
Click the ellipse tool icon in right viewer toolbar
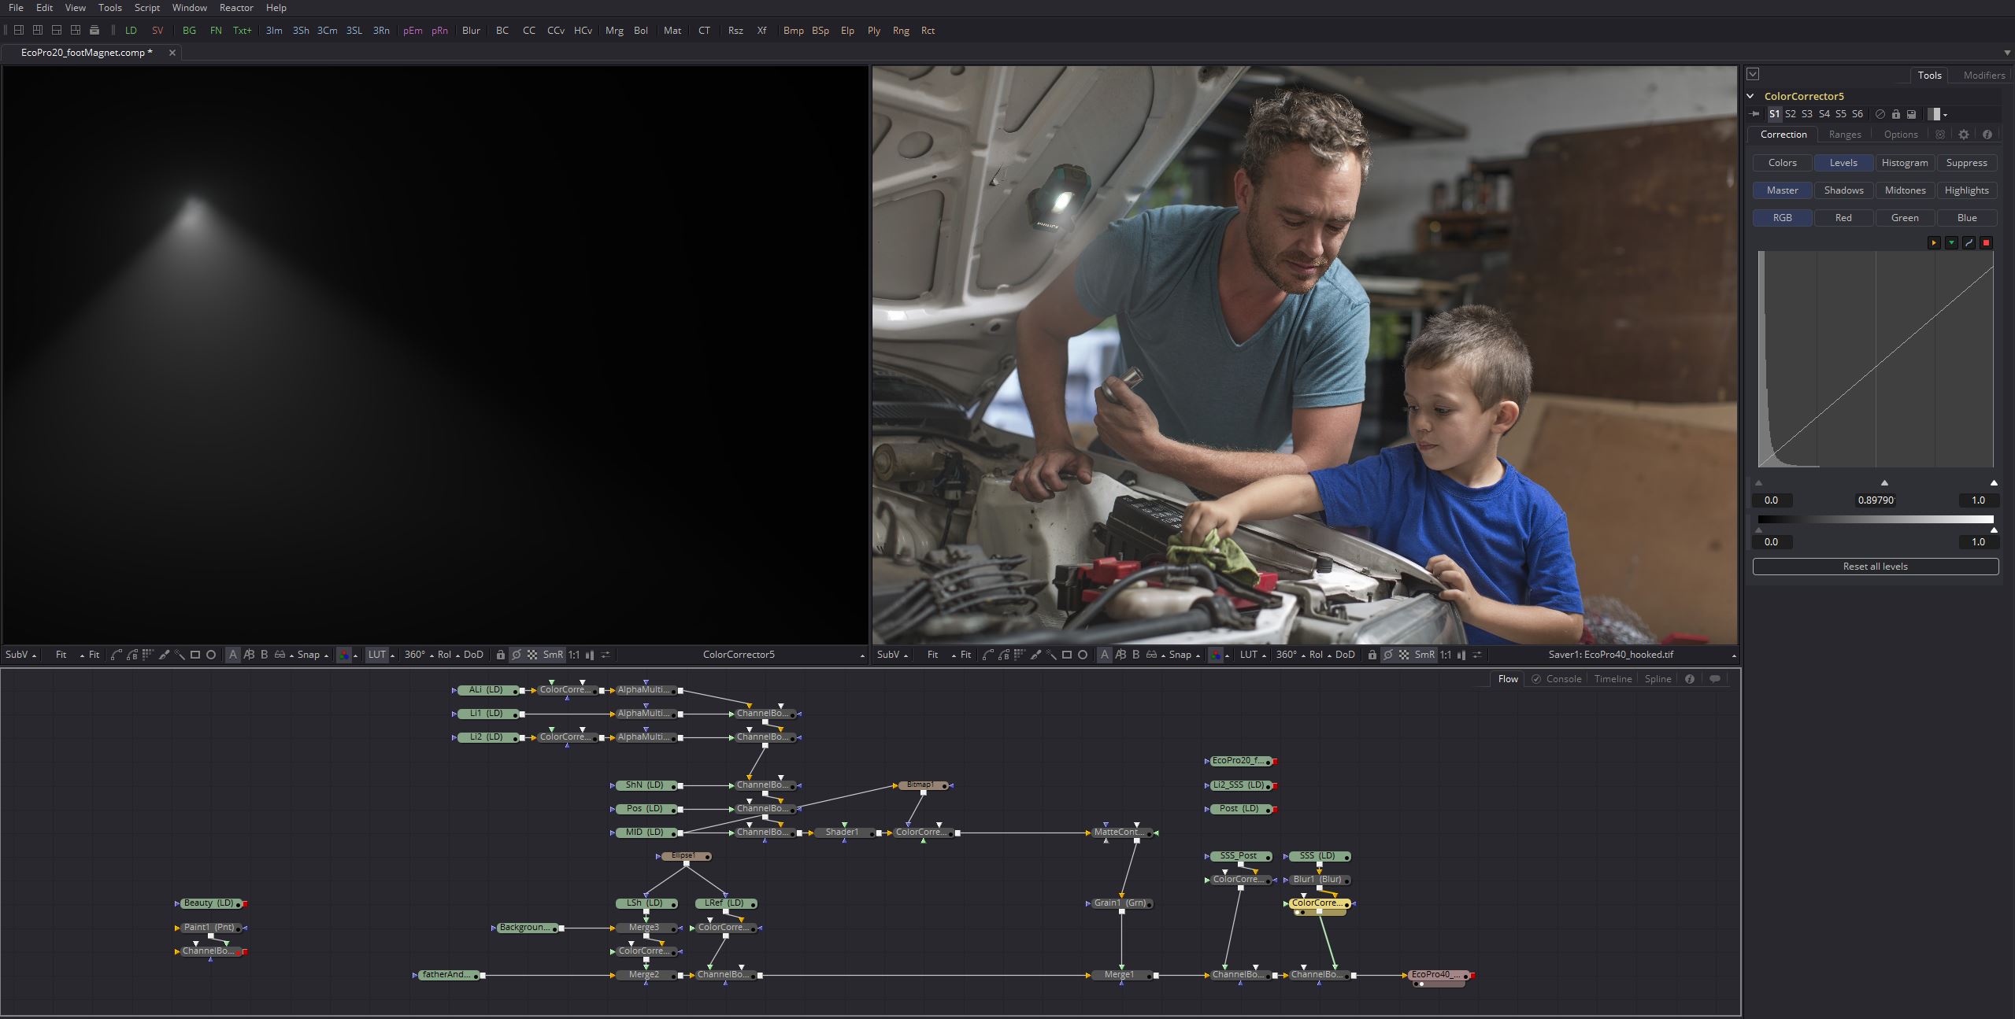click(x=1083, y=655)
